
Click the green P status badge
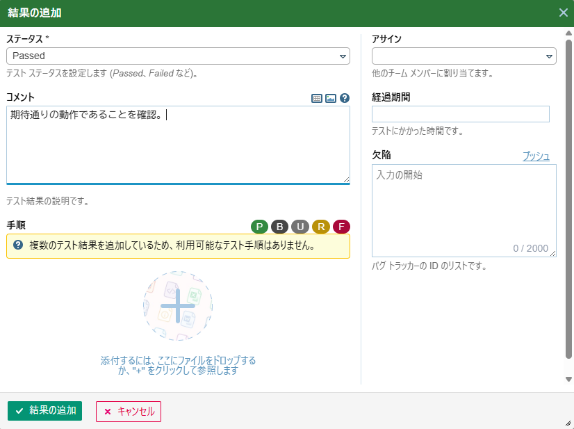pyautogui.click(x=259, y=227)
